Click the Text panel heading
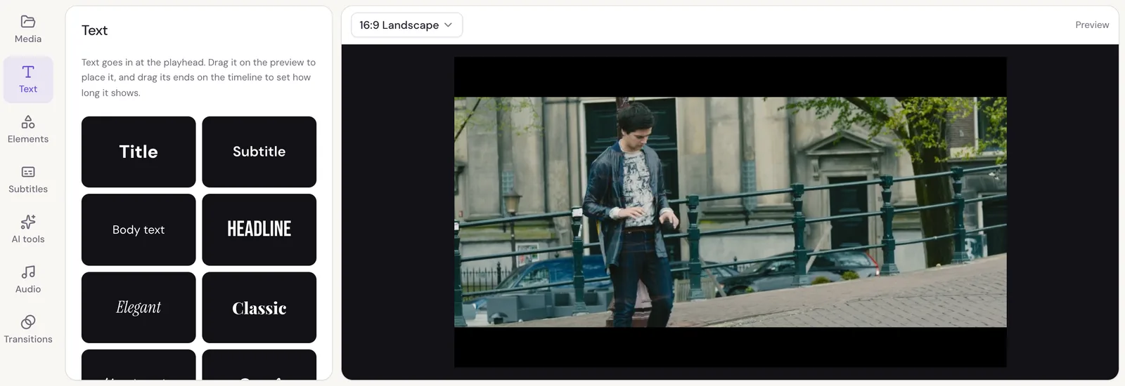The image size is (1125, 386). coord(94,30)
